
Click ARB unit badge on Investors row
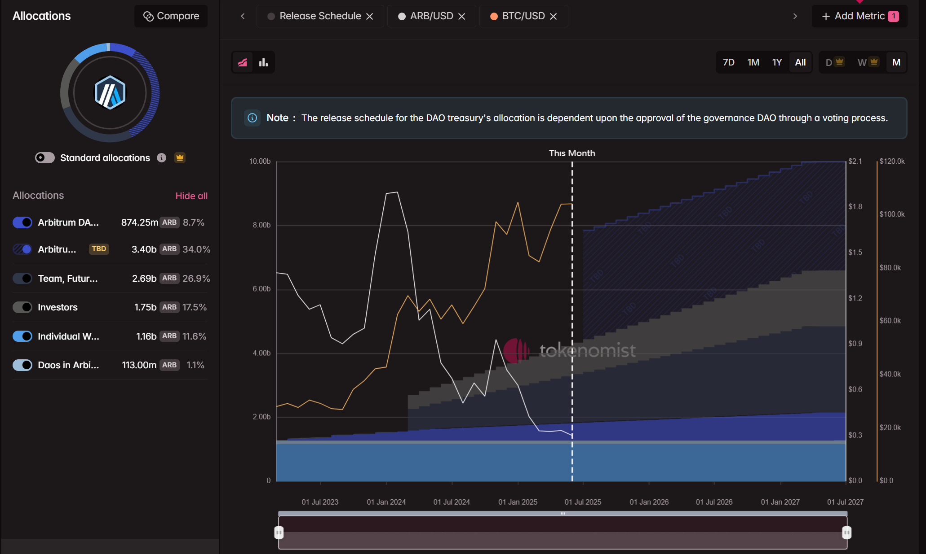click(x=169, y=307)
